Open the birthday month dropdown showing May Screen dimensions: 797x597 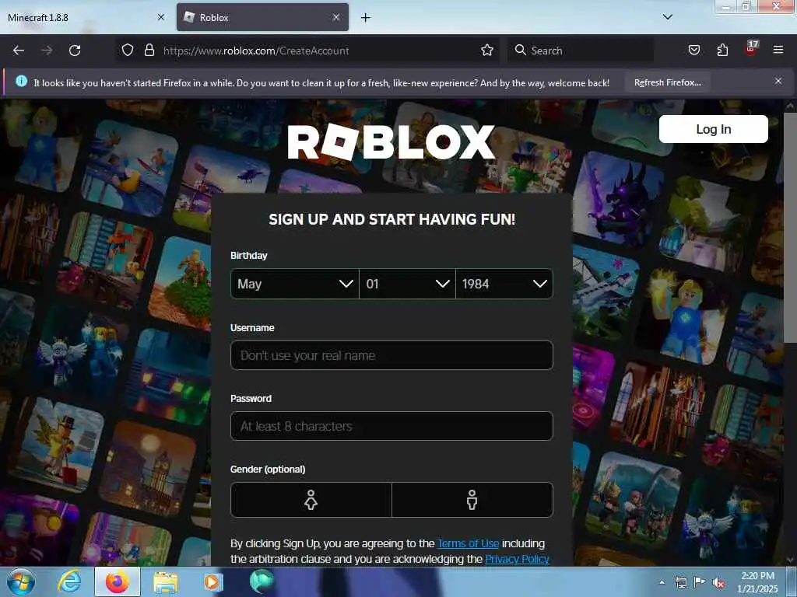295,284
